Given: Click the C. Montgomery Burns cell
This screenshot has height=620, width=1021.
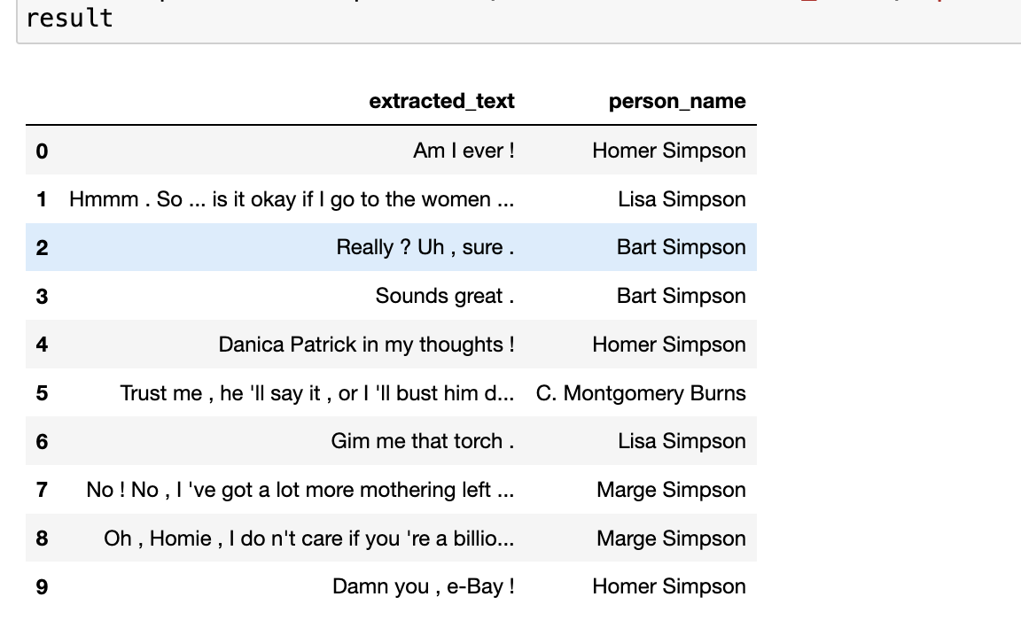Looking at the screenshot, I should [641, 393].
